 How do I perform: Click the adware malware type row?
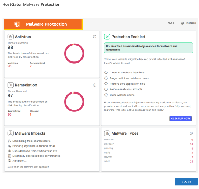(x=149, y=157)
